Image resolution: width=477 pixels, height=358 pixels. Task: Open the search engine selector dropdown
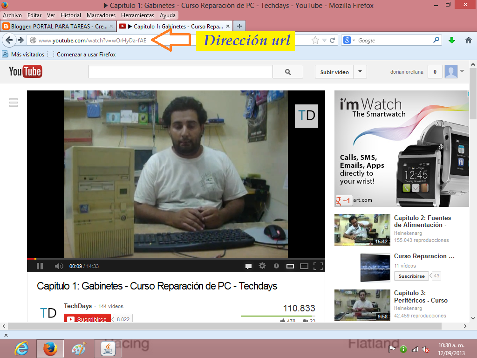click(349, 40)
